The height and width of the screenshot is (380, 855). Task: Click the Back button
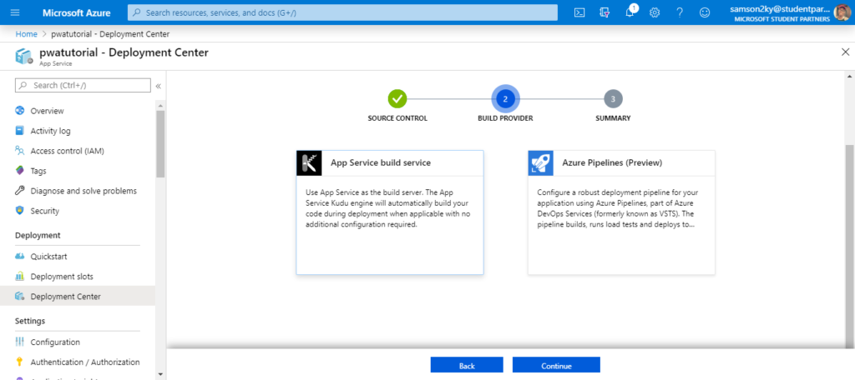(x=467, y=365)
